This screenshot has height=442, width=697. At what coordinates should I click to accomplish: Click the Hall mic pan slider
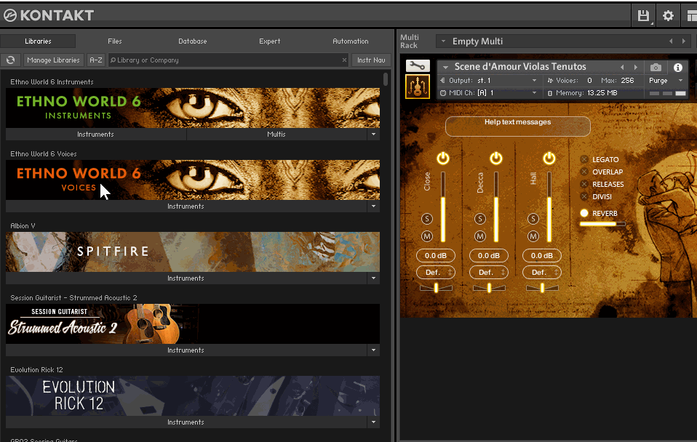tap(542, 288)
